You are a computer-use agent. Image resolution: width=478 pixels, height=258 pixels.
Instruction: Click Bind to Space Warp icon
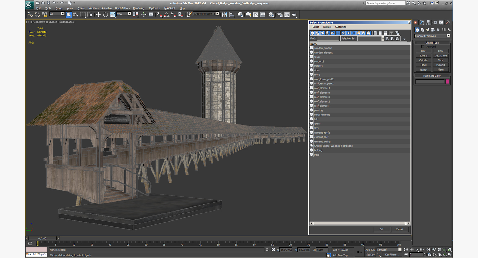click(x=45, y=15)
